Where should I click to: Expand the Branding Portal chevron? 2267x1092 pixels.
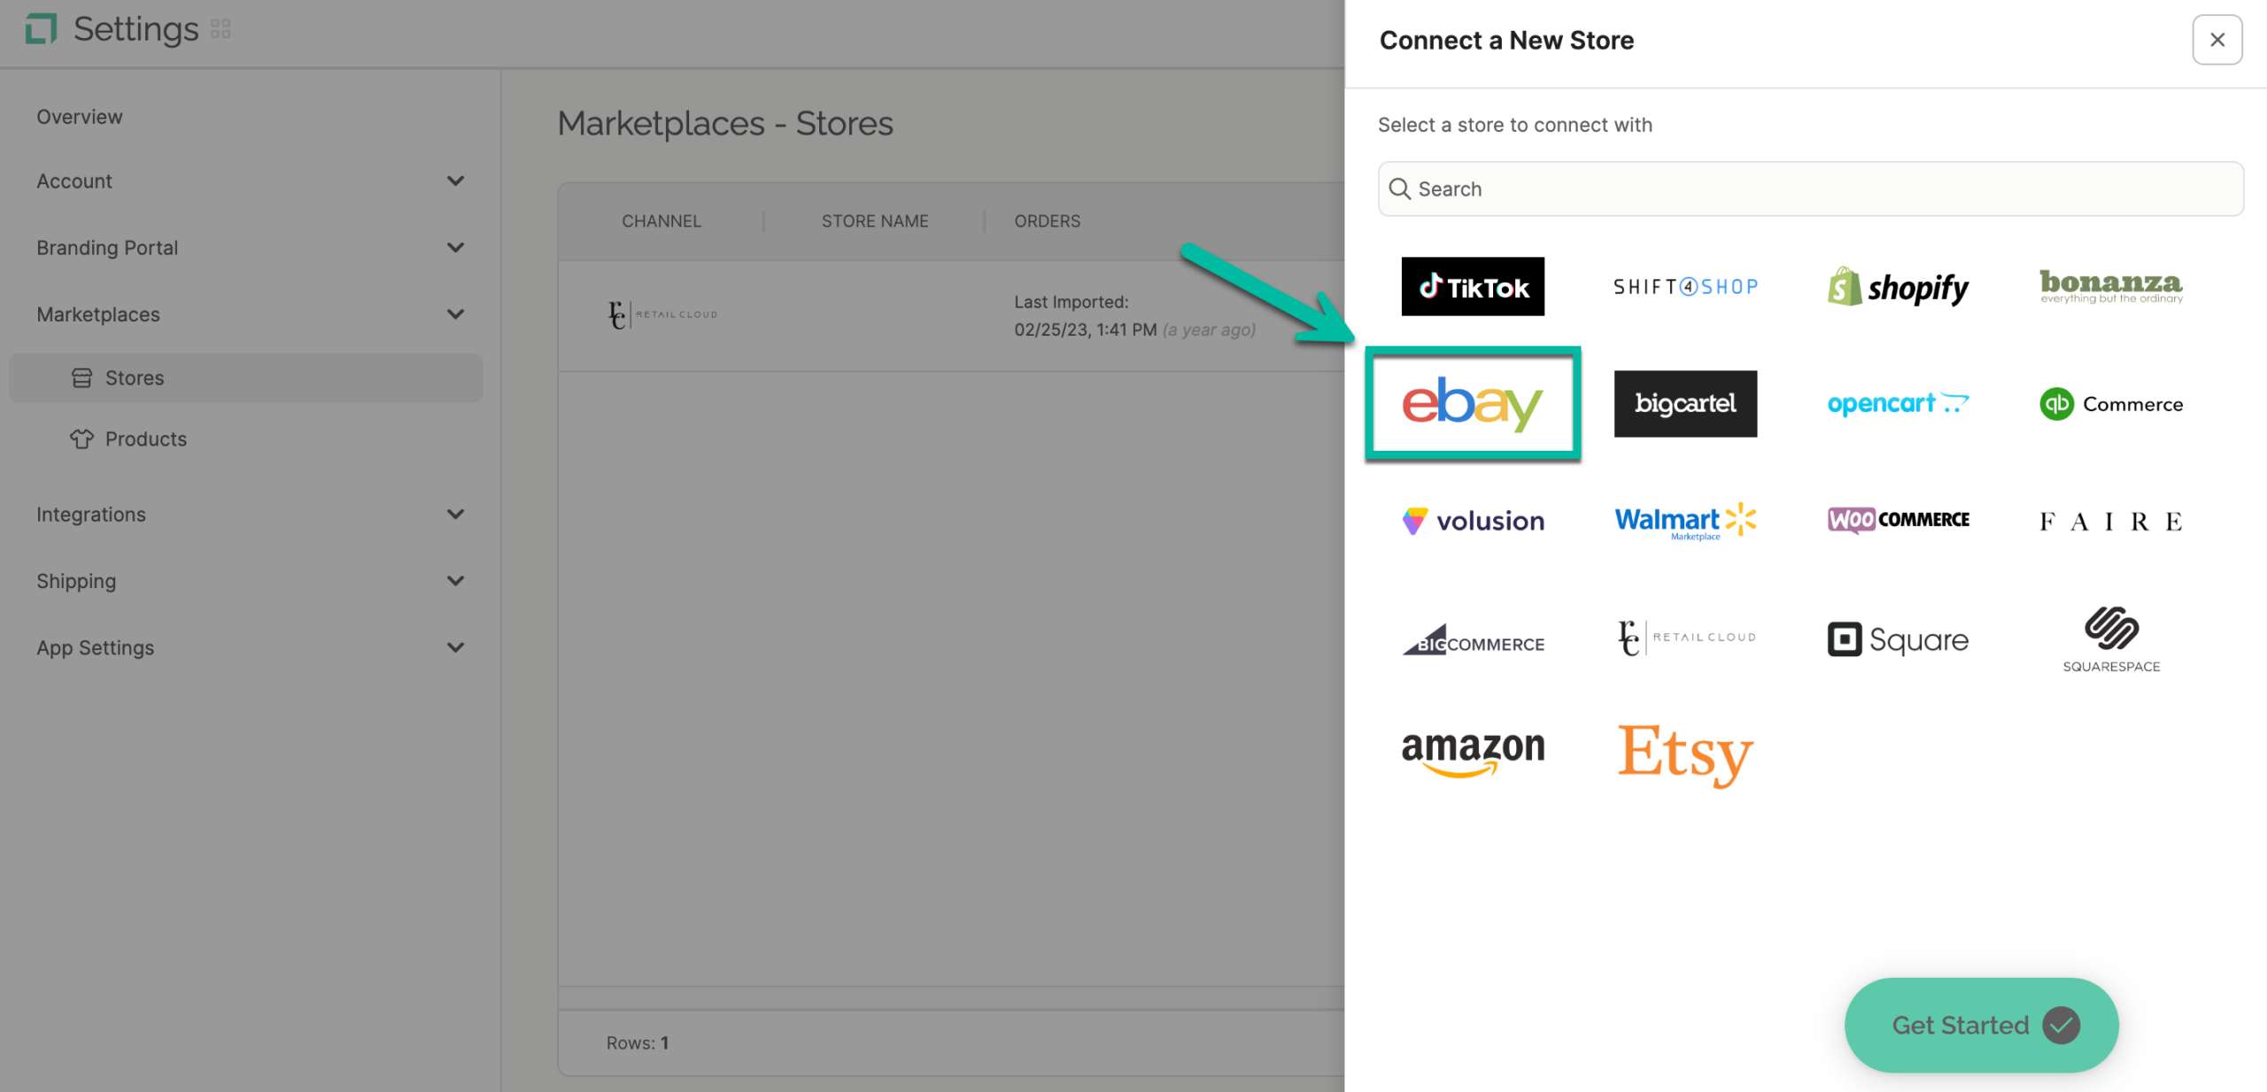[x=455, y=248]
